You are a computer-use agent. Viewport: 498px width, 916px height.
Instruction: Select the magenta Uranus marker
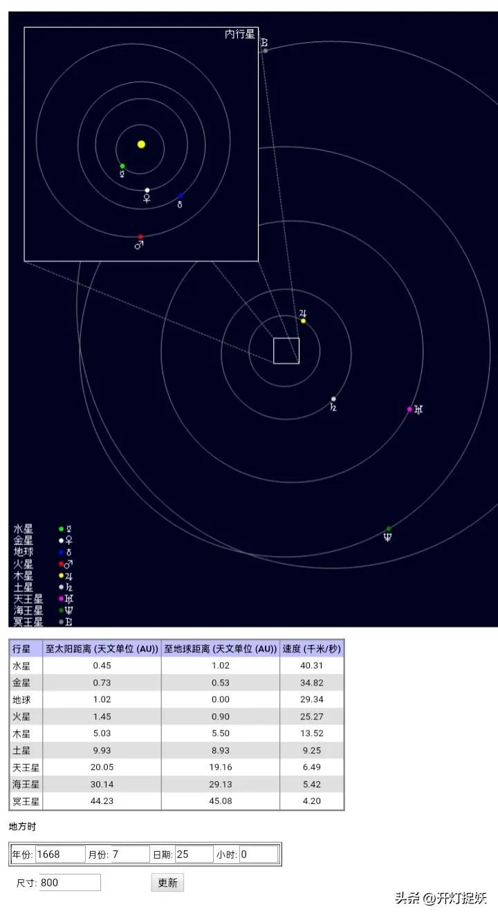tap(409, 410)
